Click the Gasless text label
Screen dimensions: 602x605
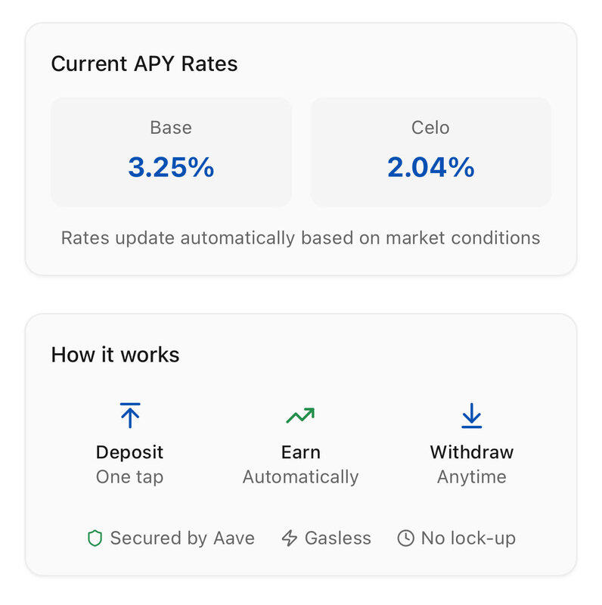pos(337,538)
